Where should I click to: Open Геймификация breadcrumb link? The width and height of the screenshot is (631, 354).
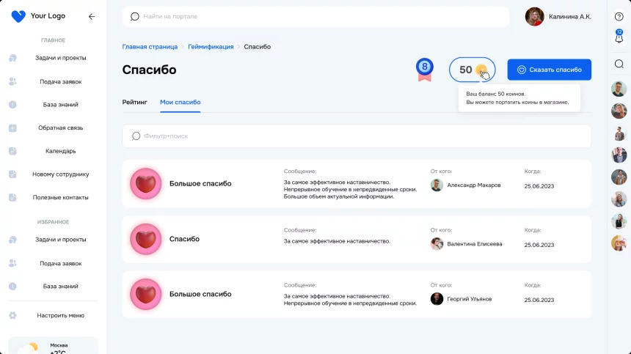(211, 46)
